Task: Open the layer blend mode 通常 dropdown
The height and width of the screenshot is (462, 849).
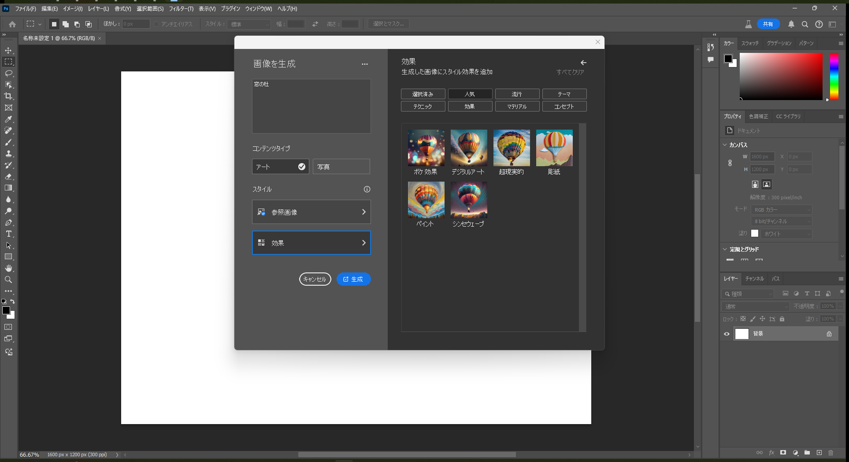Action: pos(756,306)
